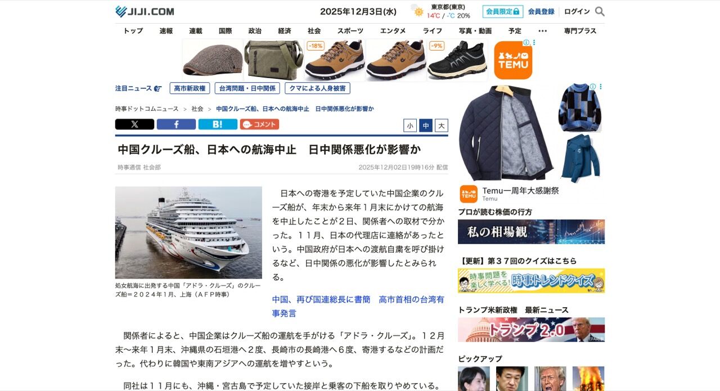Image resolution: width=720 pixels, height=391 pixels.
Task: Open the cruise ship article photo
Action: 188,232
